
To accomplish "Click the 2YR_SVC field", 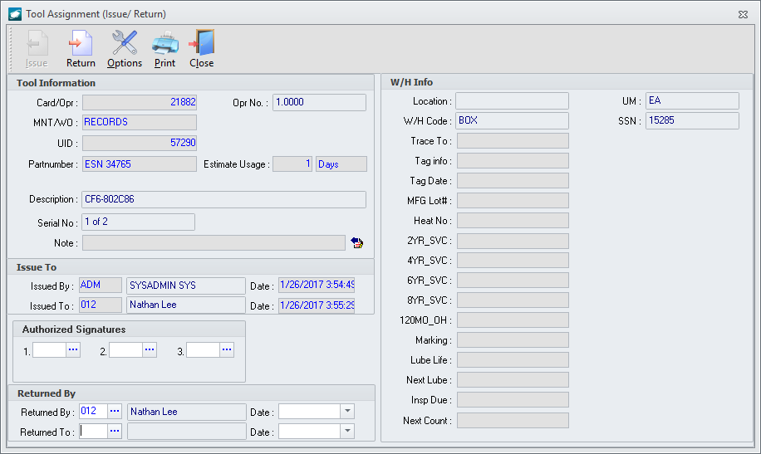I will (513, 241).
